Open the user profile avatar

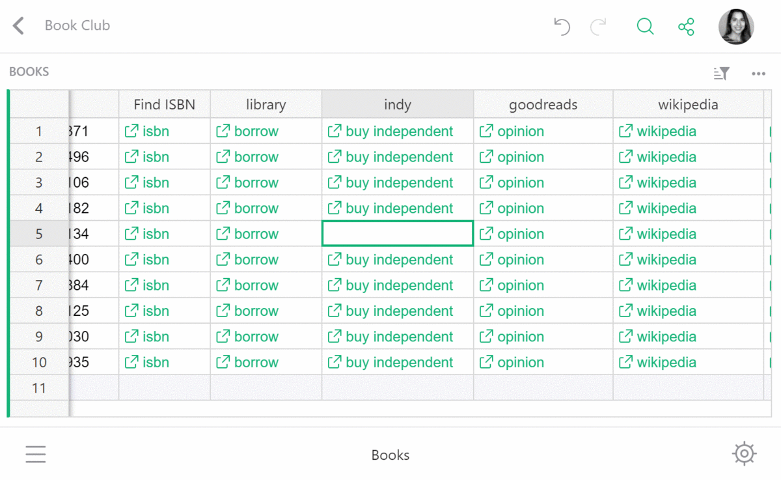[736, 27]
